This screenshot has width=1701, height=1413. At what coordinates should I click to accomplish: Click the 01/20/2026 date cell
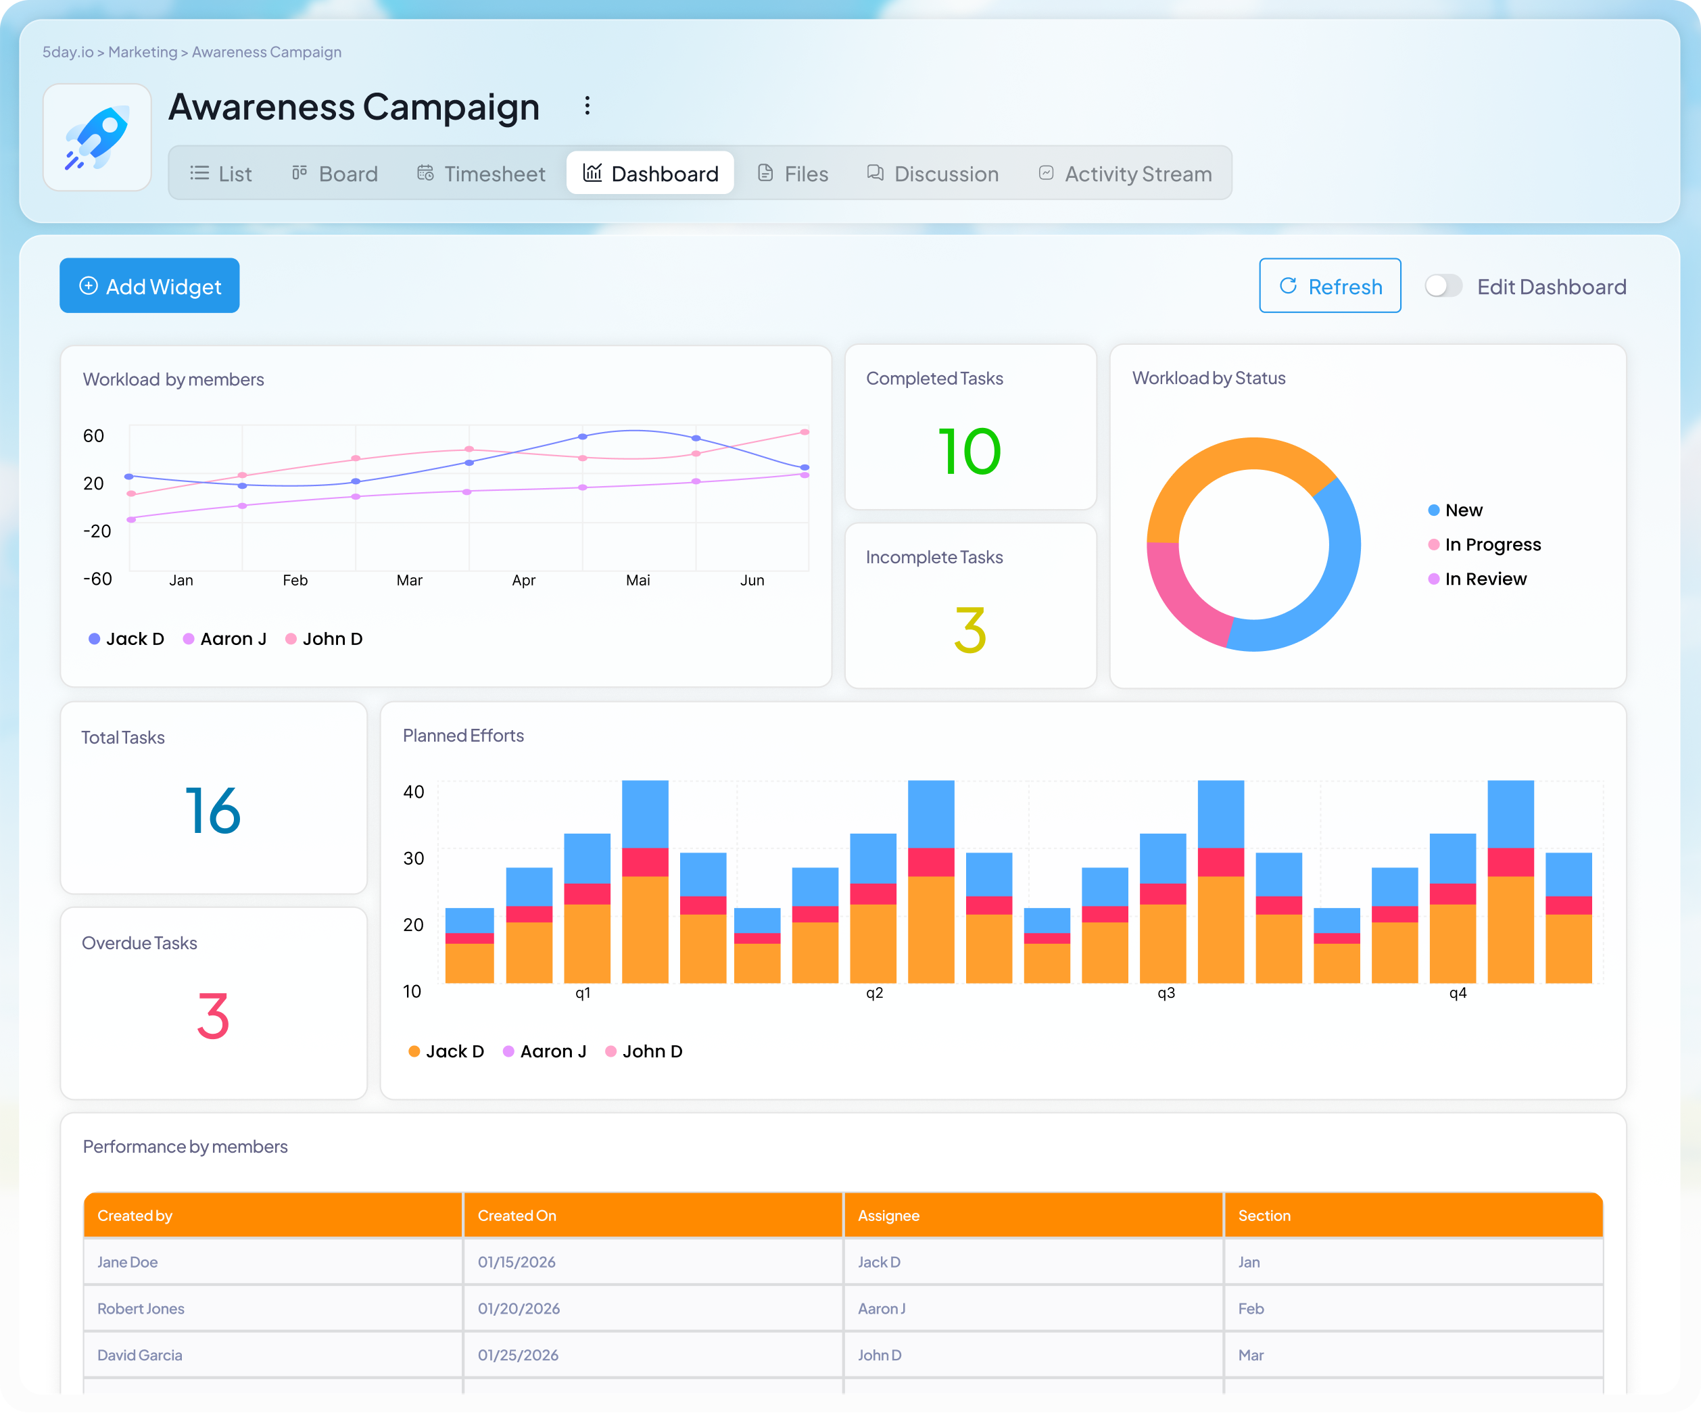point(653,1308)
